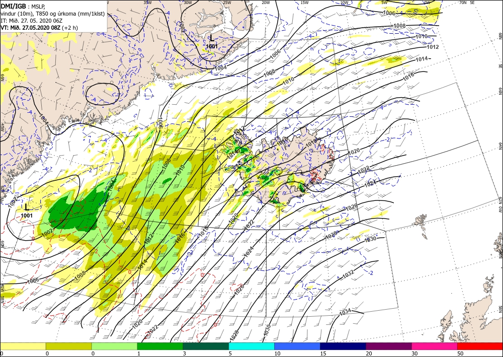The image size is (503, 357).
Task: Click the olive yellow legend color band
Action: pyautogui.click(x=68, y=346)
